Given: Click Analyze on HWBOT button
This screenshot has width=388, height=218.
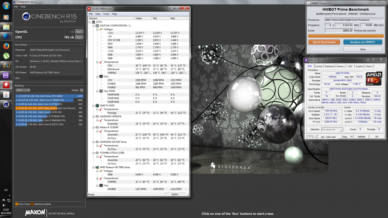Looking at the screenshot, I should (x=363, y=42).
